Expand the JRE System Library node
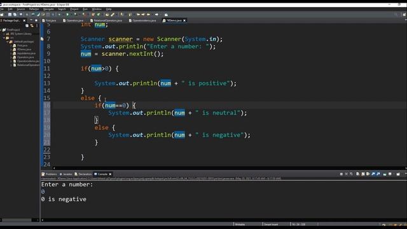The width and height of the screenshot is (407, 229). click(4, 34)
